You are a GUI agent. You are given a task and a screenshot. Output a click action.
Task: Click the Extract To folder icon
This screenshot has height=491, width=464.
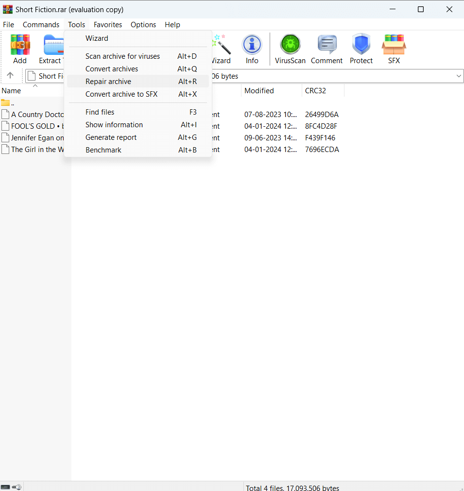click(x=53, y=45)
